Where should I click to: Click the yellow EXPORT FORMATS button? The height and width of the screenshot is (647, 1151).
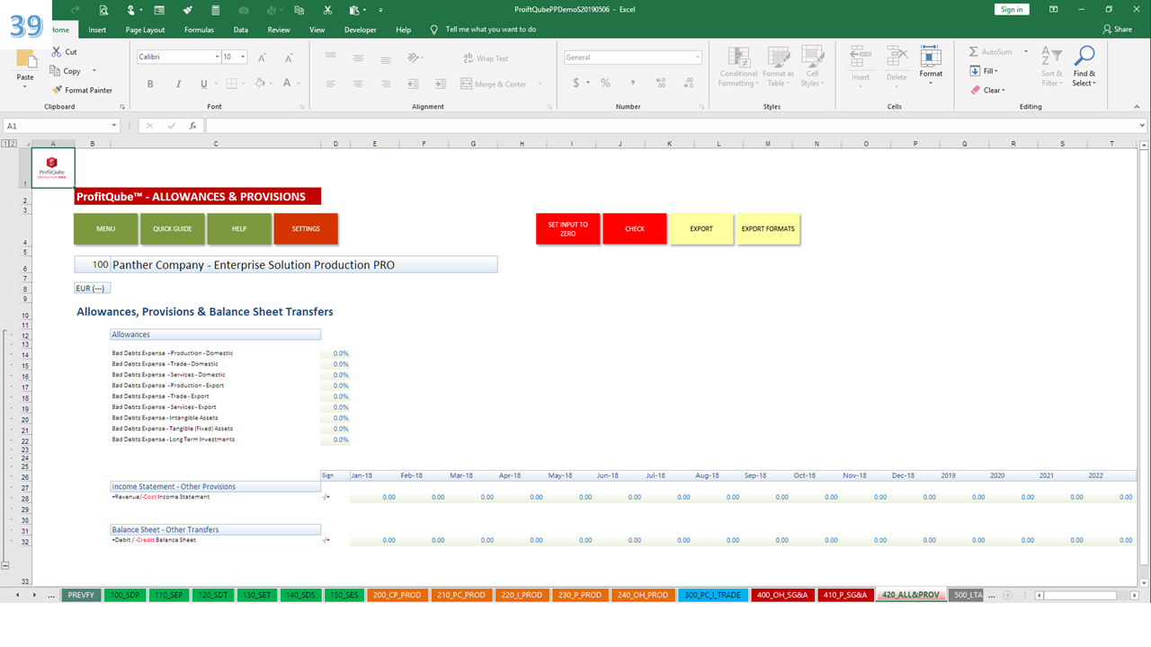[768, 228]
